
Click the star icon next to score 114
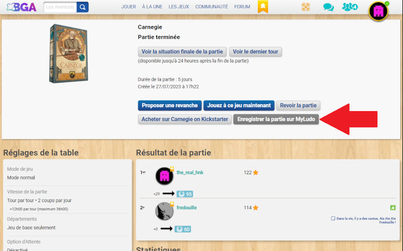[256, 208]
